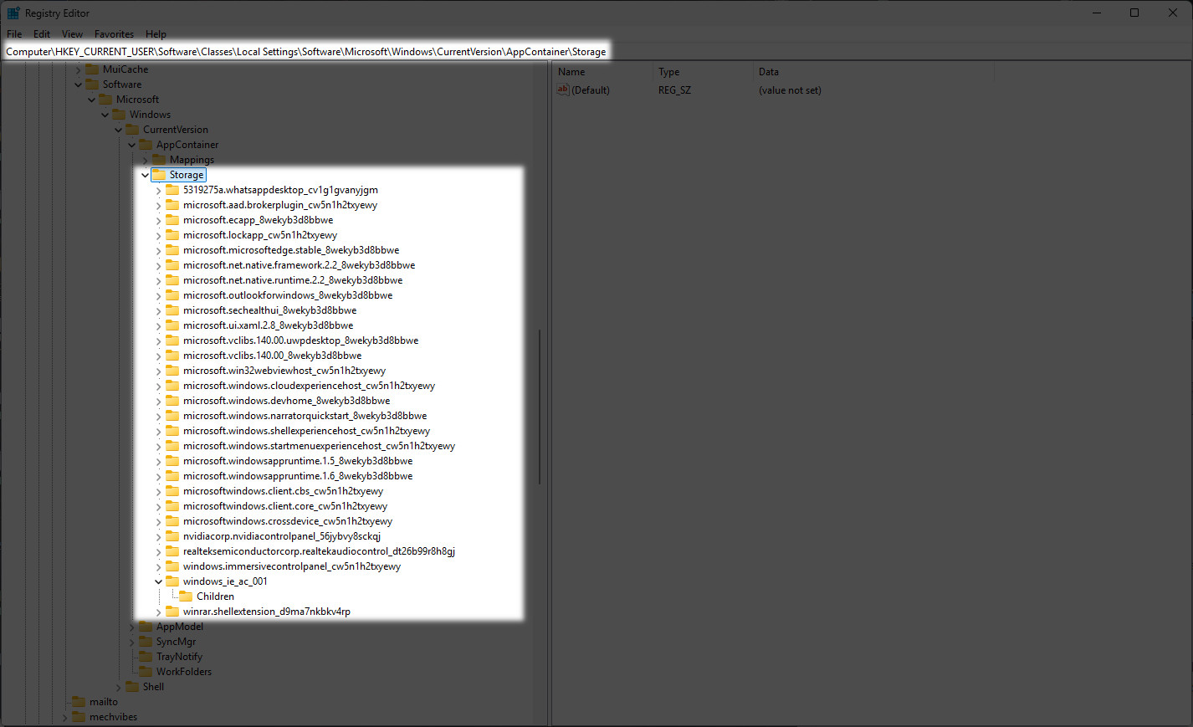Open the Help menu

pyautogui.click(x=156, y=34)
